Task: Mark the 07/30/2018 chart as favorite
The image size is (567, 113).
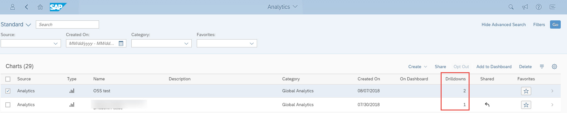Action: tap(526, 105)
